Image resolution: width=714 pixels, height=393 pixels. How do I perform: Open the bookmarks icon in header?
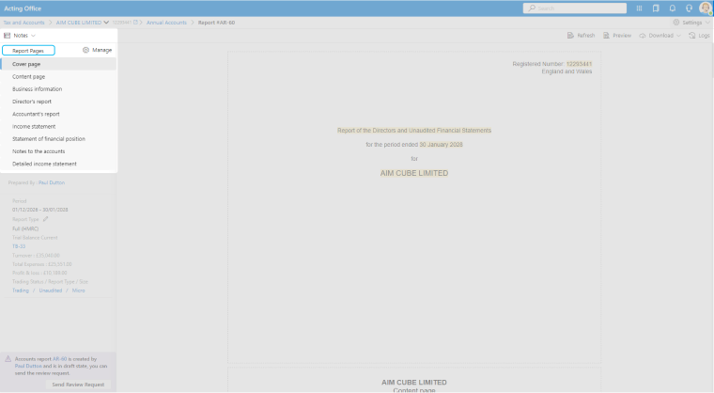(x=656, y=8)
